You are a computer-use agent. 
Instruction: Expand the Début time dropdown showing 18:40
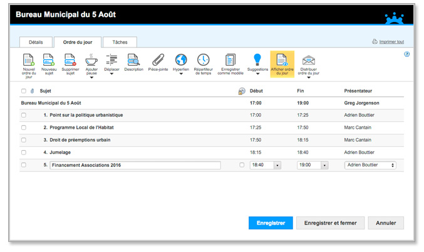coord(277,165)
